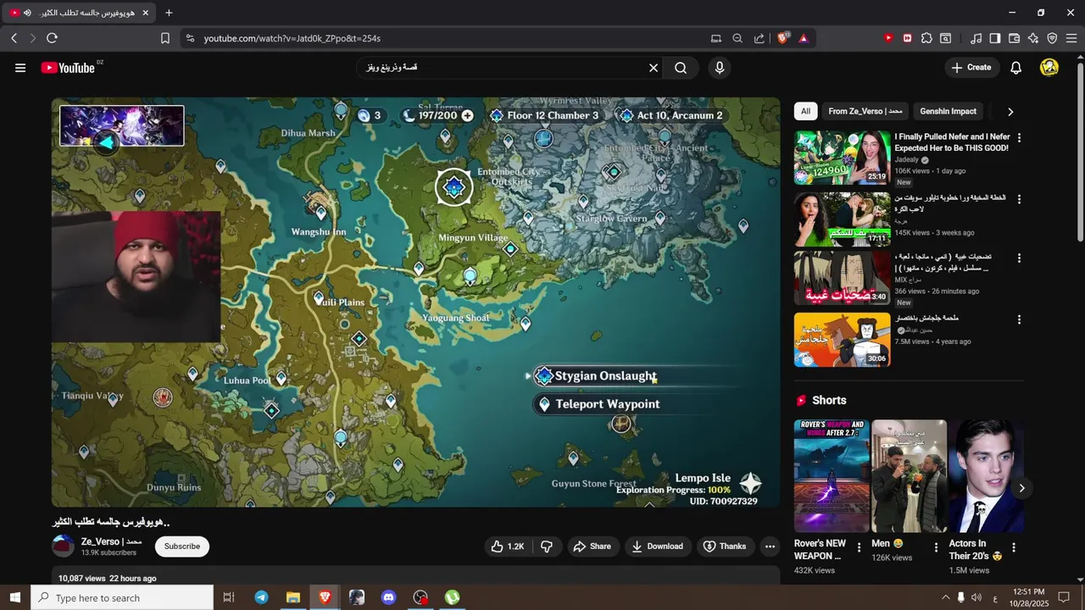Open the YouTube account avatar menu

tap(1049, 68)
